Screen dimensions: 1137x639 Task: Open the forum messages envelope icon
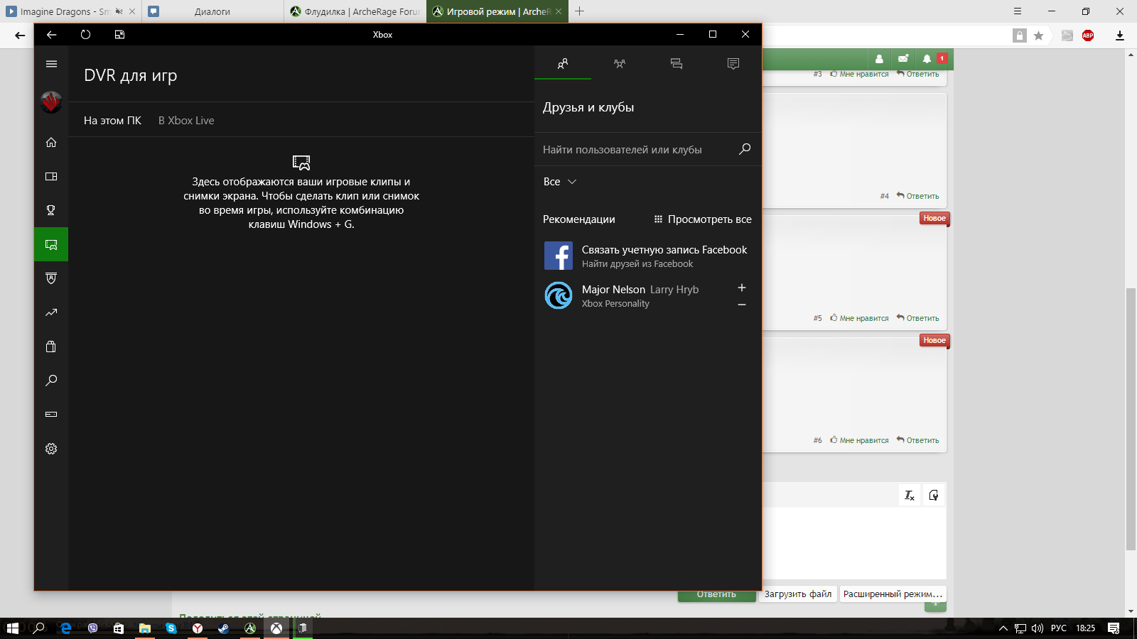[903, 59]
